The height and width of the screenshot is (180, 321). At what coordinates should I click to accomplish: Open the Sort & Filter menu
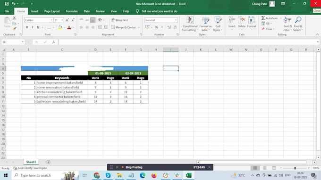click(287, 24)
